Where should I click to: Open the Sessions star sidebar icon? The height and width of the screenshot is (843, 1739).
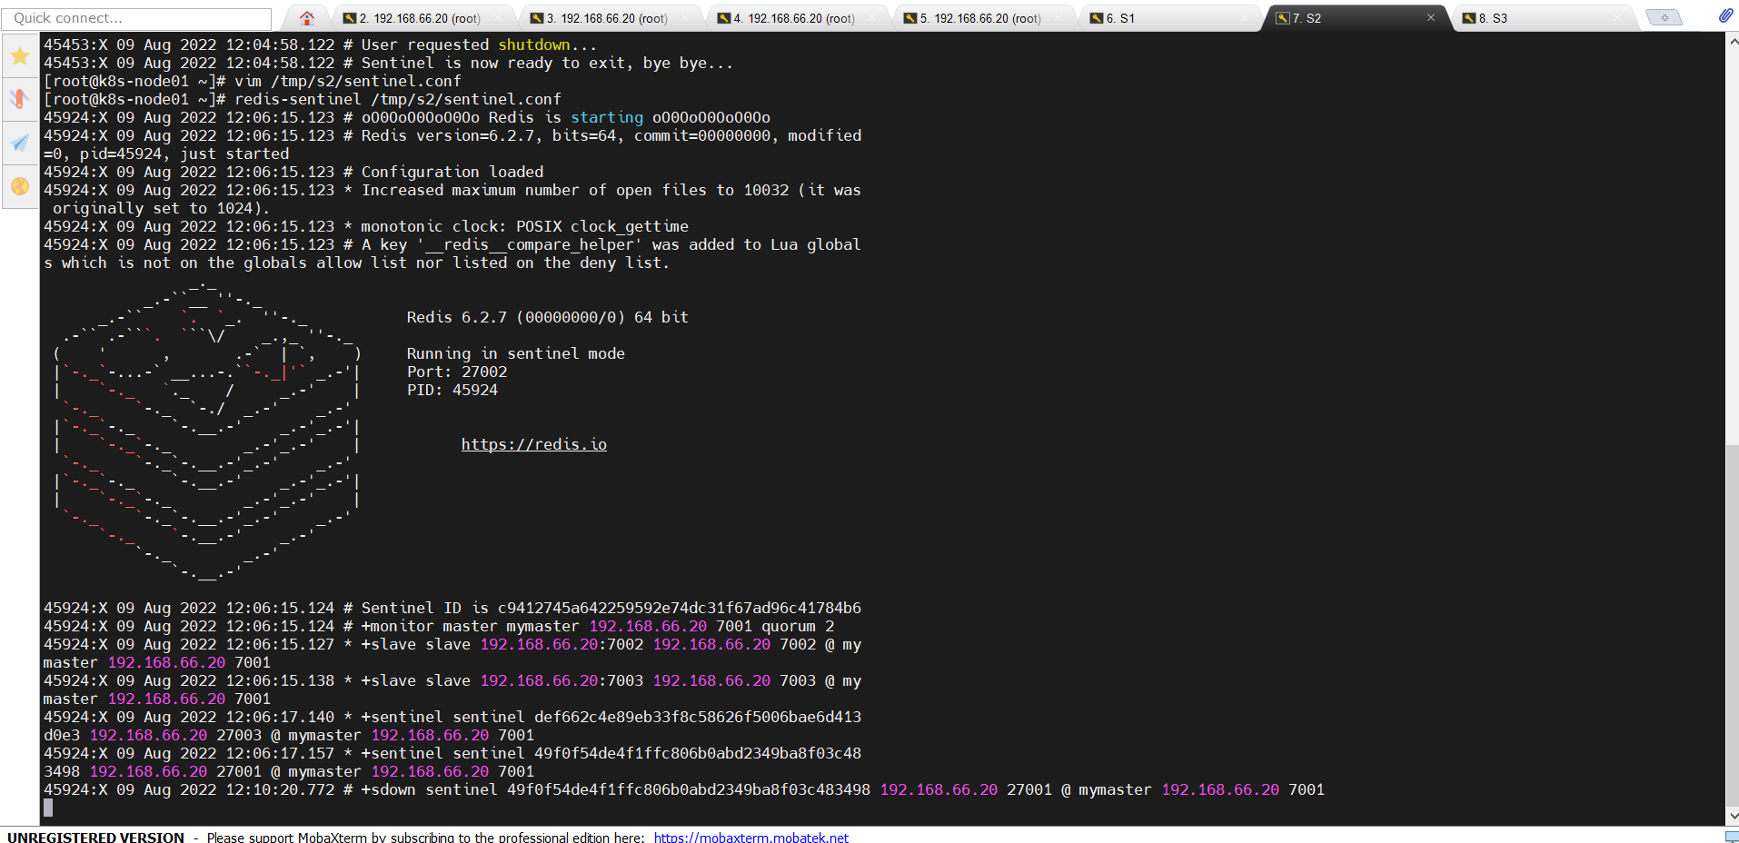click(20, 55)
